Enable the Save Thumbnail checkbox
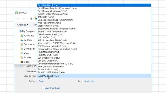The image size is (166, 93). click(43, 88)
